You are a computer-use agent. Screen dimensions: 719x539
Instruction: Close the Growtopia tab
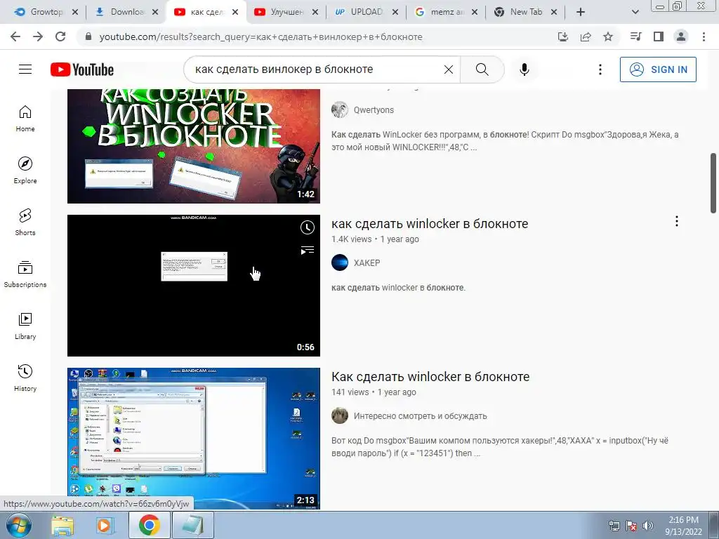point(75,12)
